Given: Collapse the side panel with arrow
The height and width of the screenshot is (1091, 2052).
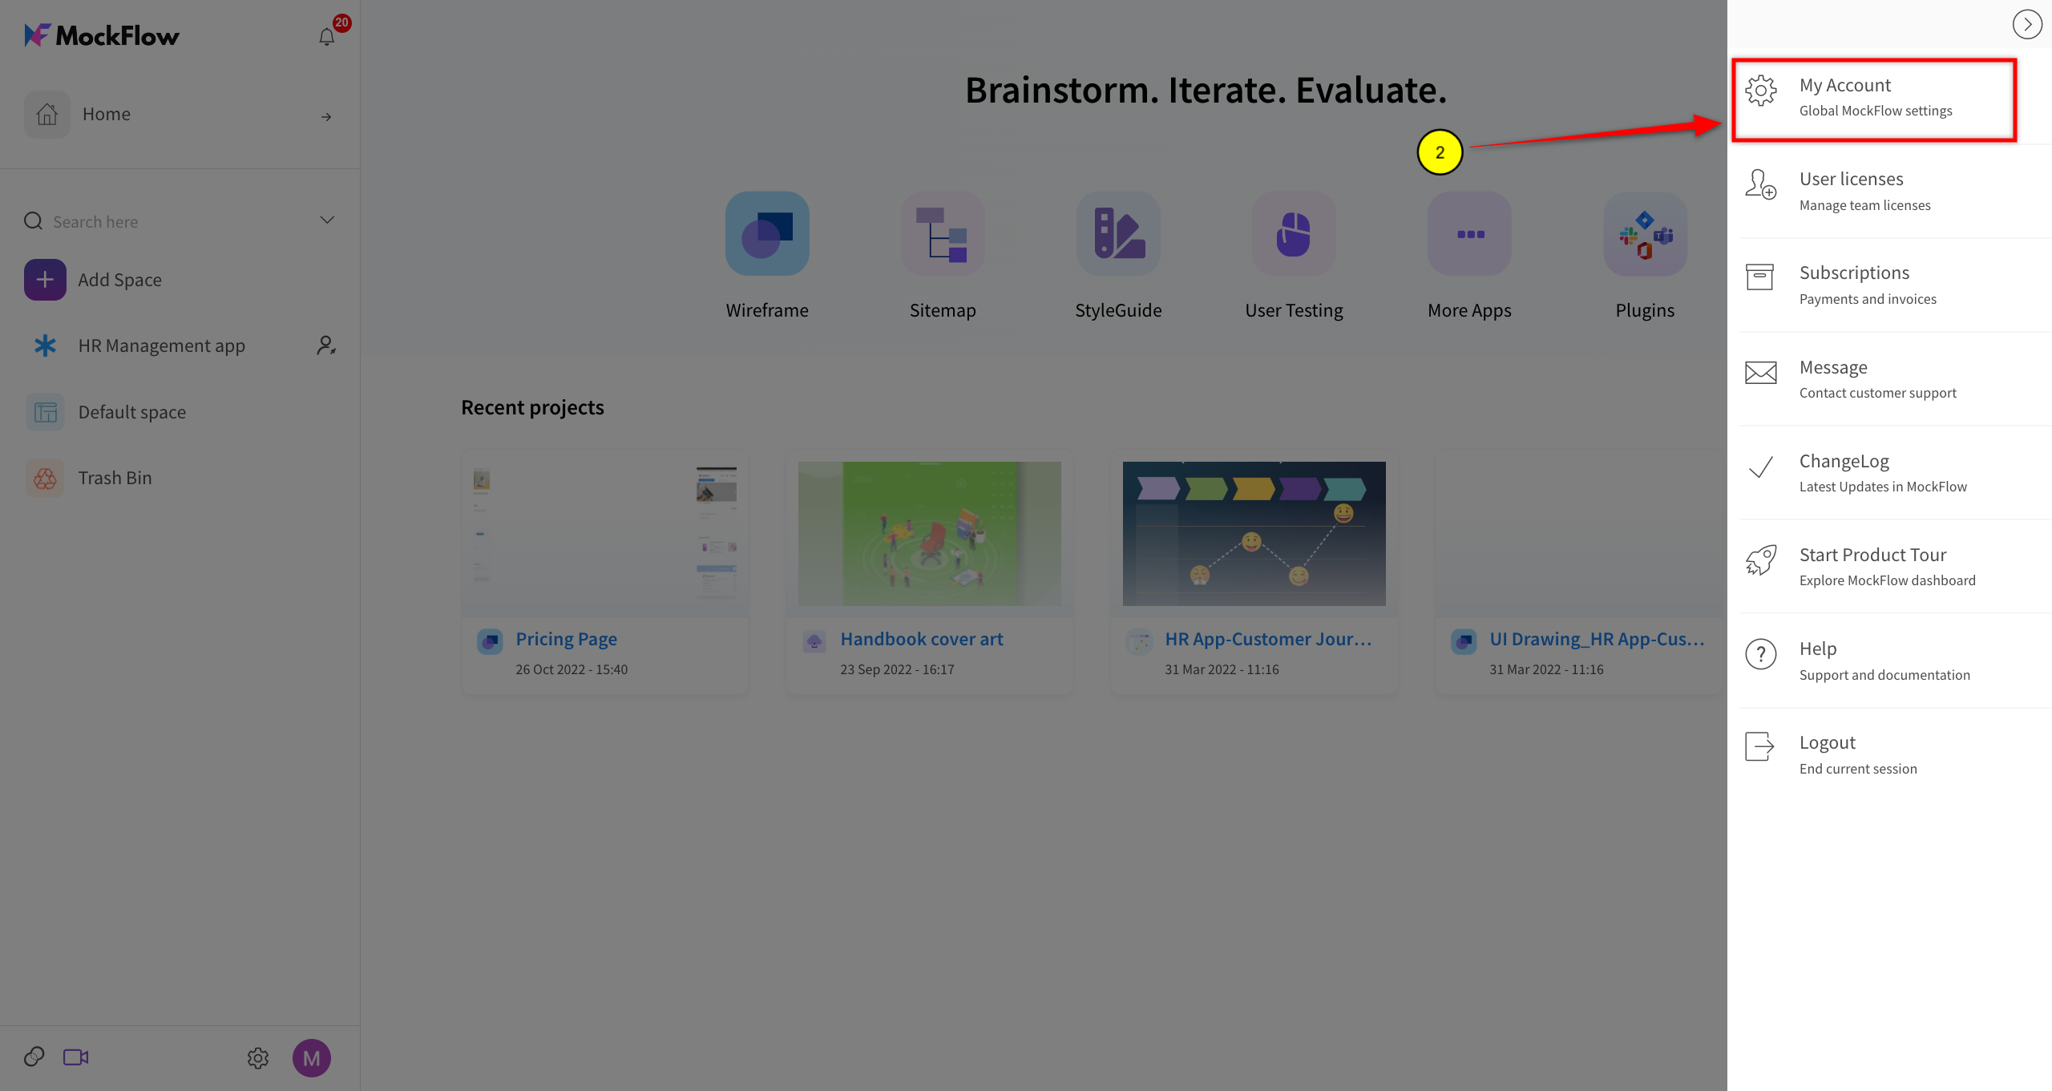Looking at the screenshot, I should pos(2026,24).
